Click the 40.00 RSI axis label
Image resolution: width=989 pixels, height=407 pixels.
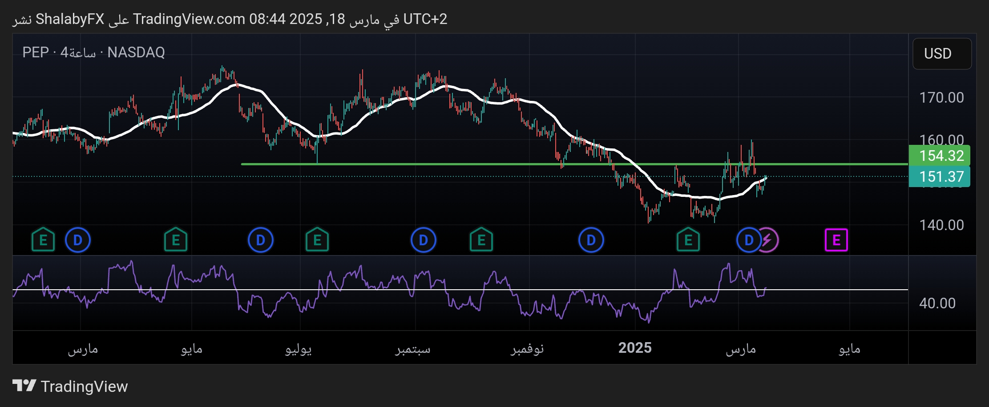pyautogui.click(x=937, y=303)
